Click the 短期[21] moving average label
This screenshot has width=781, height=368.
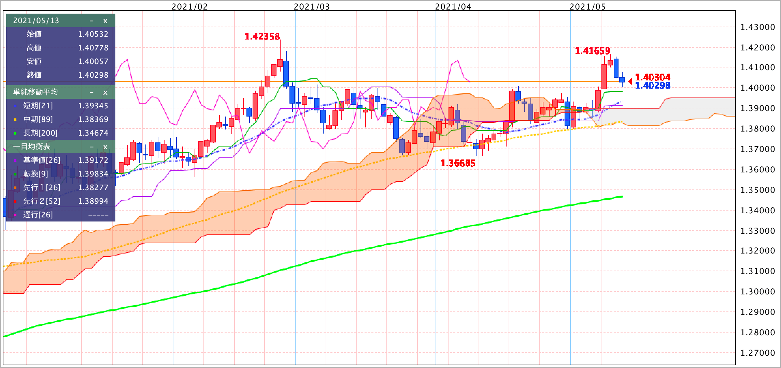[x=38, y=106]
